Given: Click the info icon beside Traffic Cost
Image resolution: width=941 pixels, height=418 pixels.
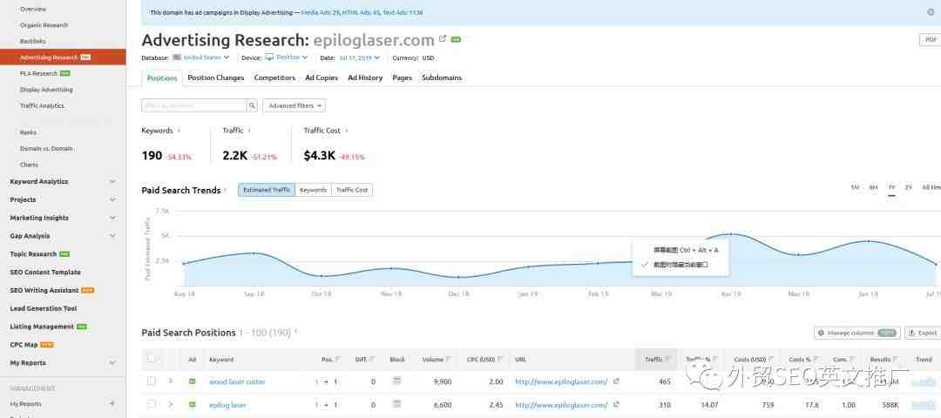Looking at the screenshot, I should tap(347, 131).
